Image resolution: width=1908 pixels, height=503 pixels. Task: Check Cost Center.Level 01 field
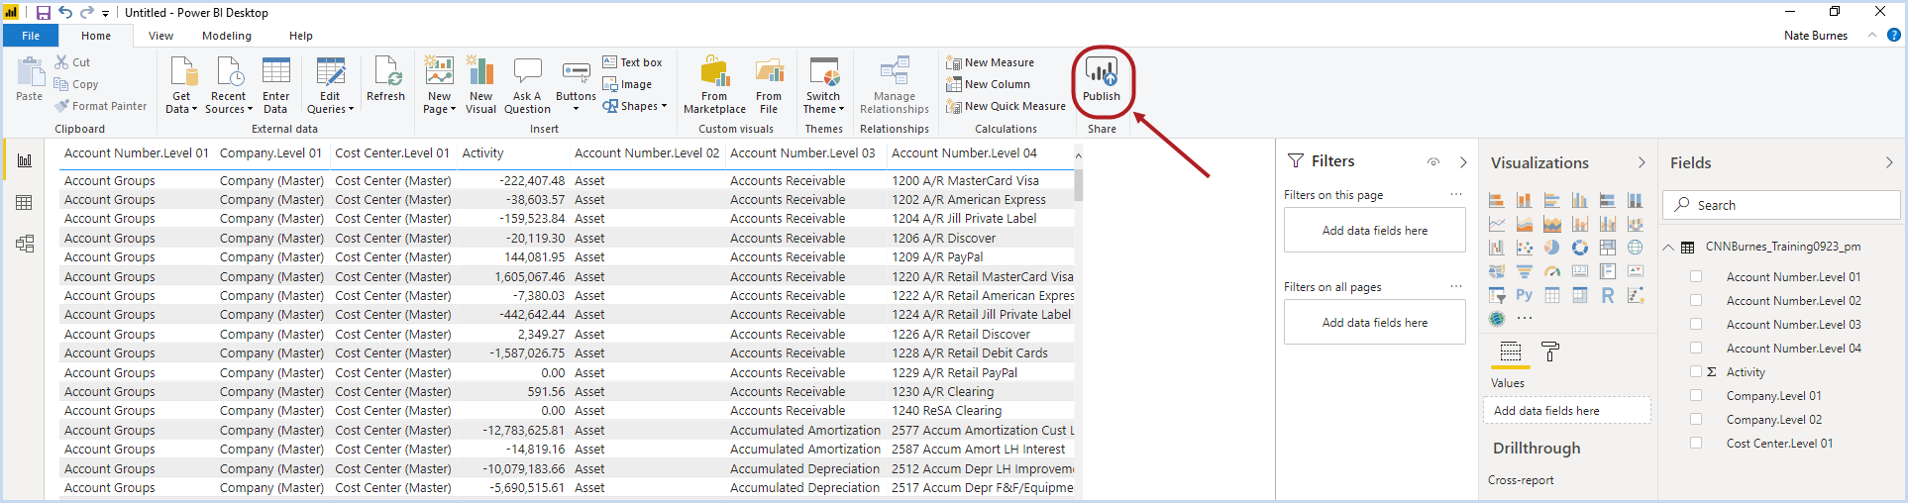(x=1695, y=444)
